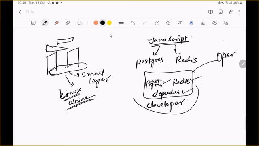Attach a file with paperclip icon
The height and width of the screenshot is (146, 259).
(x=231, y=12)
